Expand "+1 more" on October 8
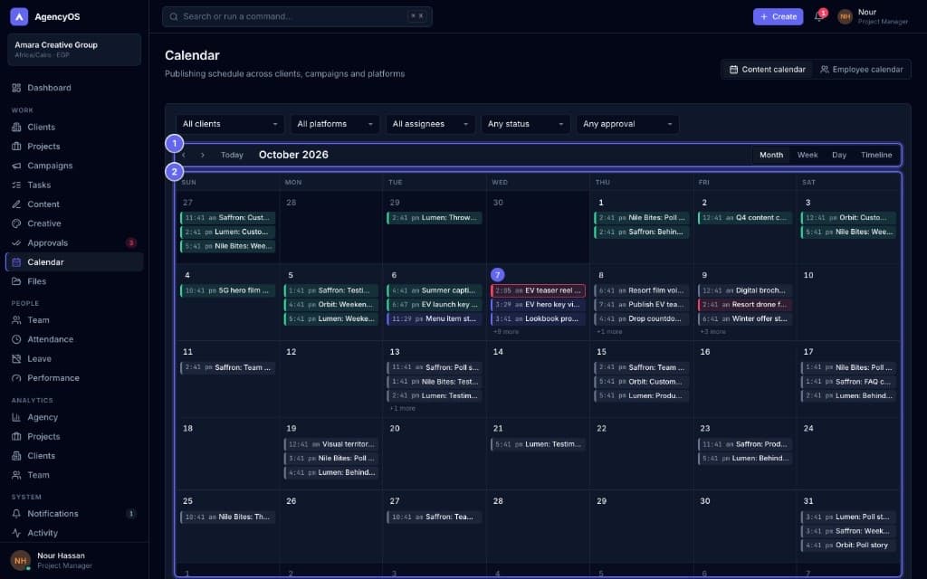 [609, 332]
